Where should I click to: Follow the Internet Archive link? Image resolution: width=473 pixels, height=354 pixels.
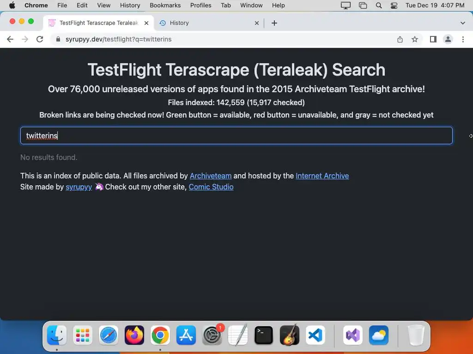(322, 176)
